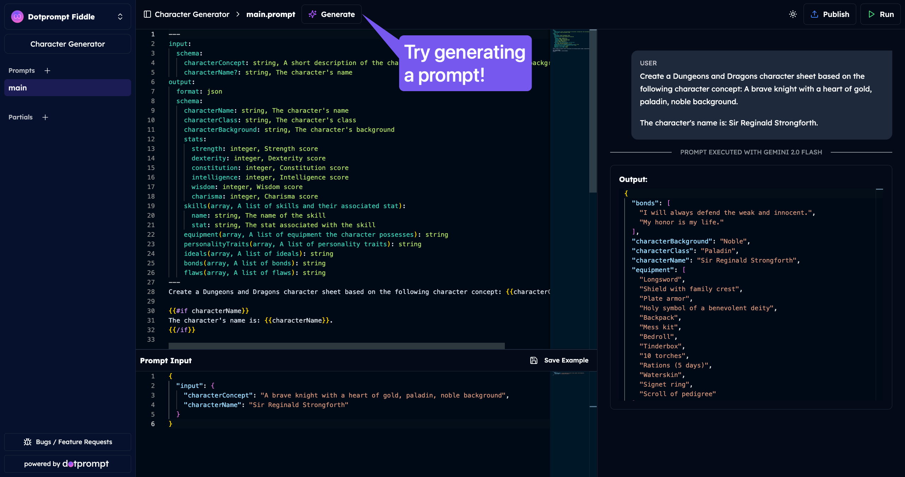
Task: Click the editor horizontal scrollbar
Action: pyautogui.click(x=336, y=346)
